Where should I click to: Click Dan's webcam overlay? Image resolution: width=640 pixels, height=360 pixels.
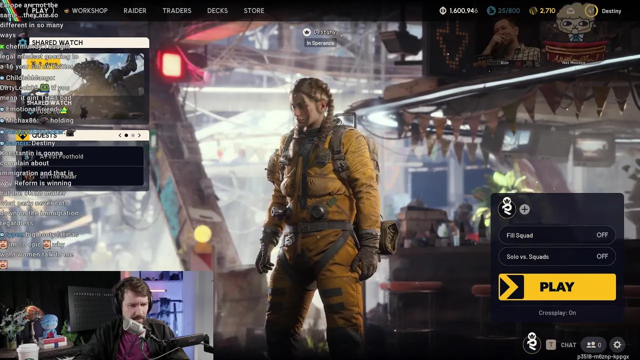pos(507,41)
